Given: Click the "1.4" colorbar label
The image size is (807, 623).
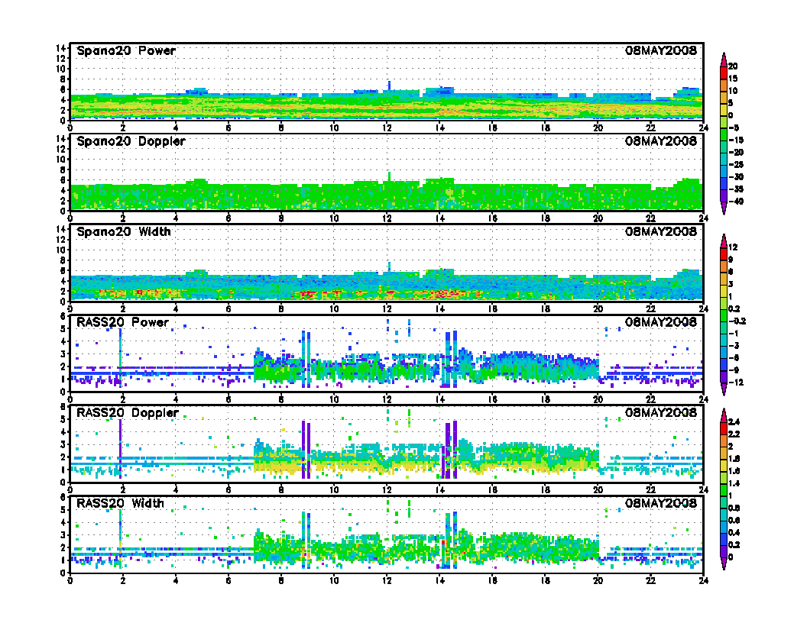Looking at the screenshot, I should click(734, 484).
